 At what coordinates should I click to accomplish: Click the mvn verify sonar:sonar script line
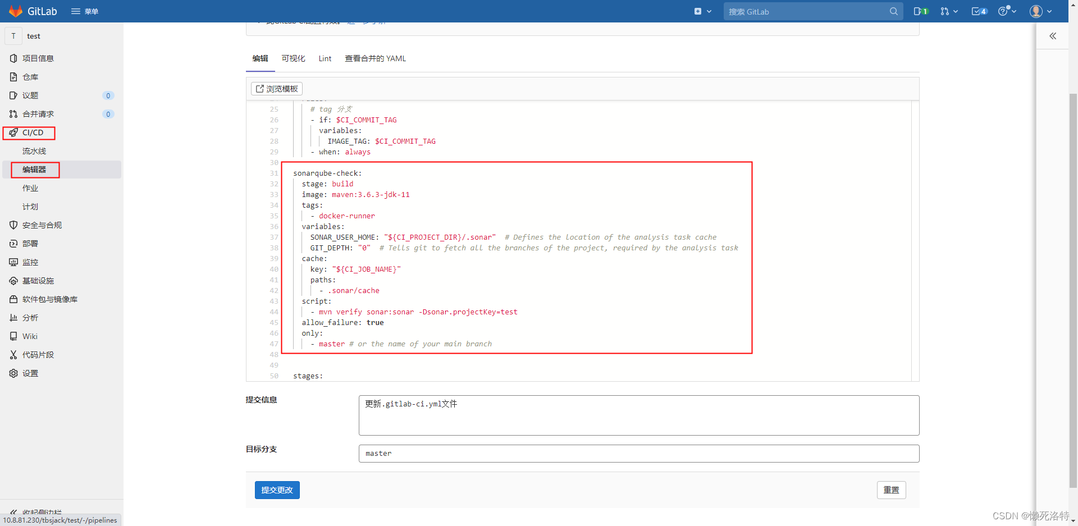414,312
